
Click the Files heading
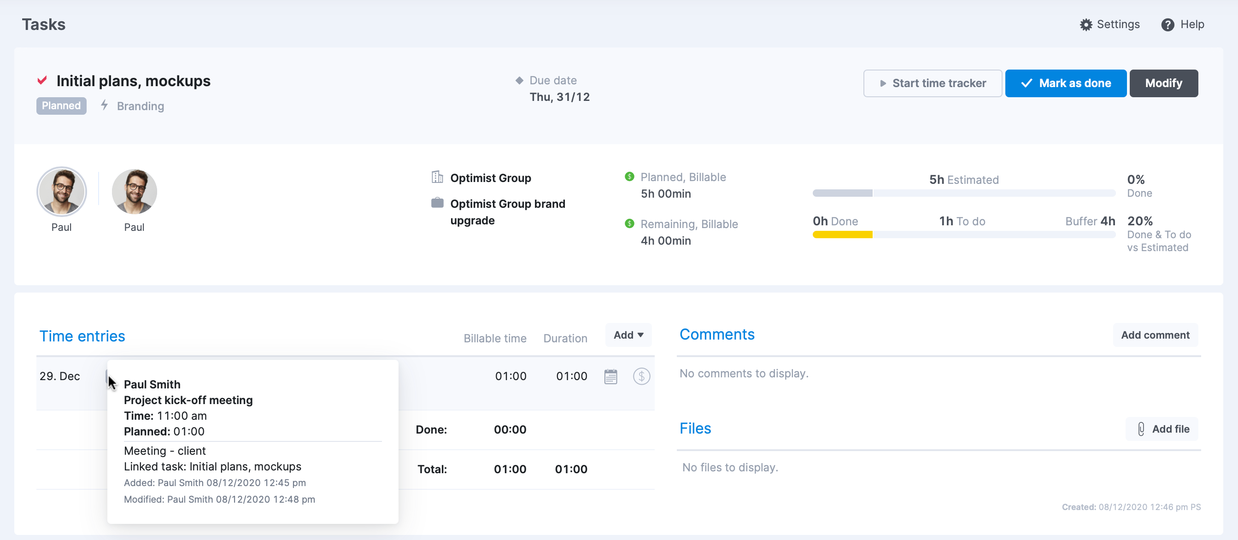click(x=695, y=428)
